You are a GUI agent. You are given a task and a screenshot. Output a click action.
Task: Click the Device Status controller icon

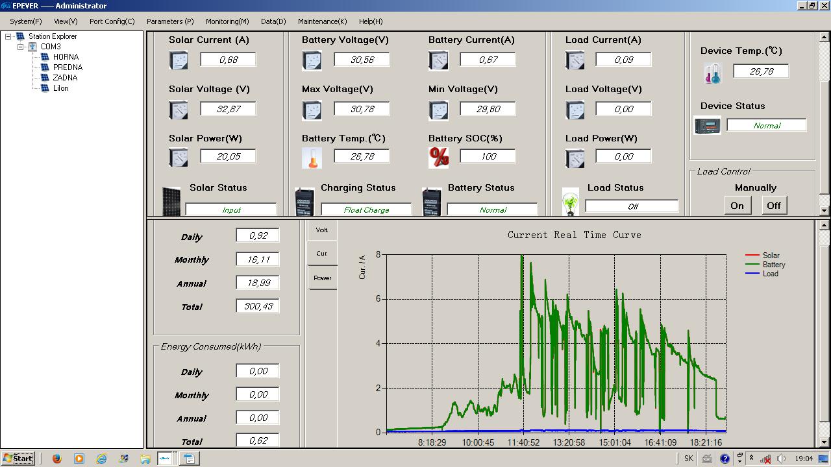click(707, 125)
